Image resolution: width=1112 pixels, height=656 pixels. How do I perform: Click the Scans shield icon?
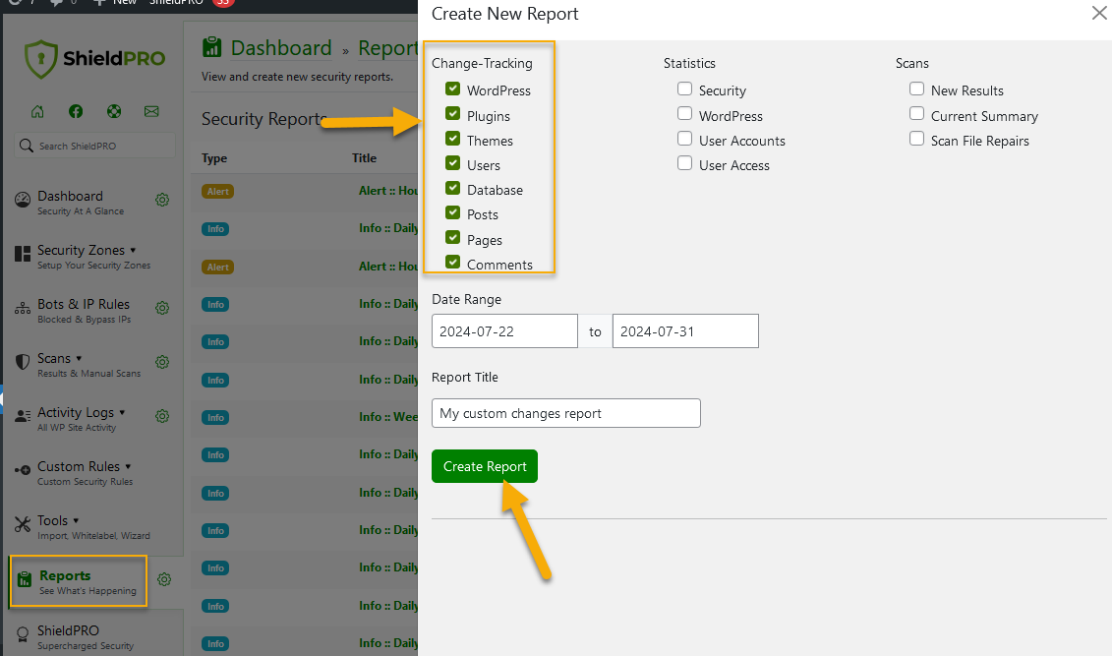tap(23, 362)
